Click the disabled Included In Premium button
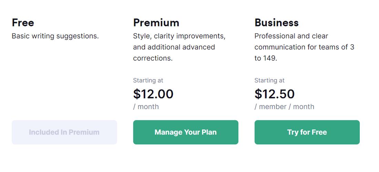The width and height of the screenshot is (379, 172). 64,132
